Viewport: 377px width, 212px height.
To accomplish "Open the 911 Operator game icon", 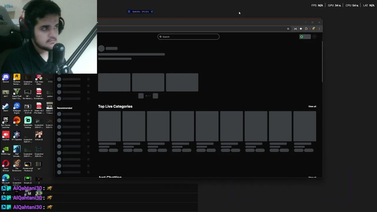I will point(17,136).
